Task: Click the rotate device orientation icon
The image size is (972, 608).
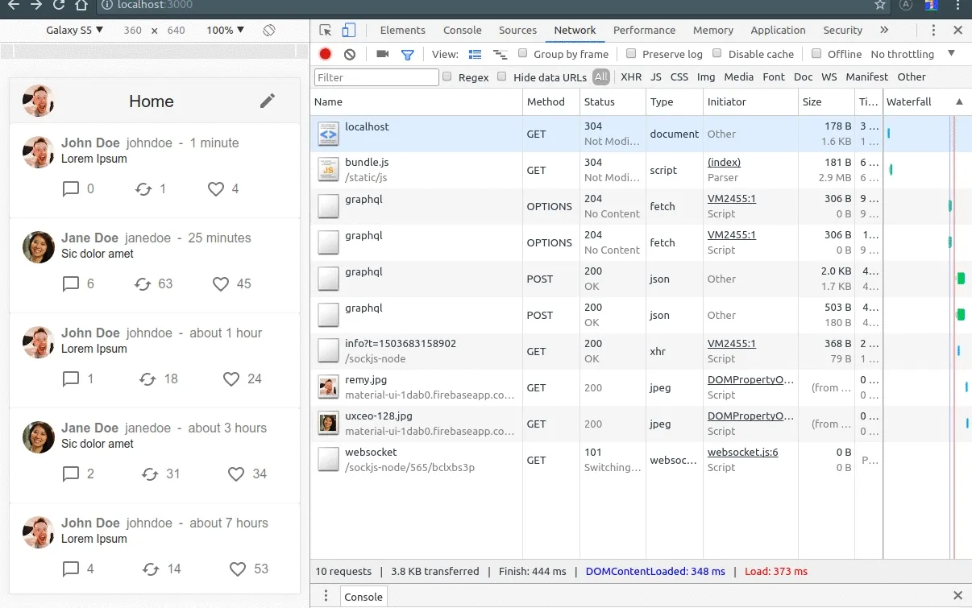Action: click(269, 30)
